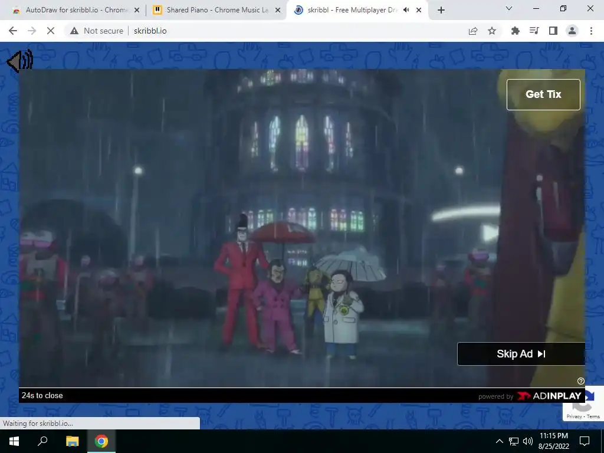Mute the skribbl tab audio indicator
The image size is (604, 453).
pyautogui.click(x=406, y=10)
